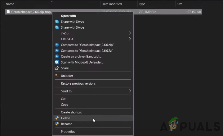Expand the 7-Zip submenu arrow
The width and height of the screenshot is (223, 136).
(x=130, y=33)
